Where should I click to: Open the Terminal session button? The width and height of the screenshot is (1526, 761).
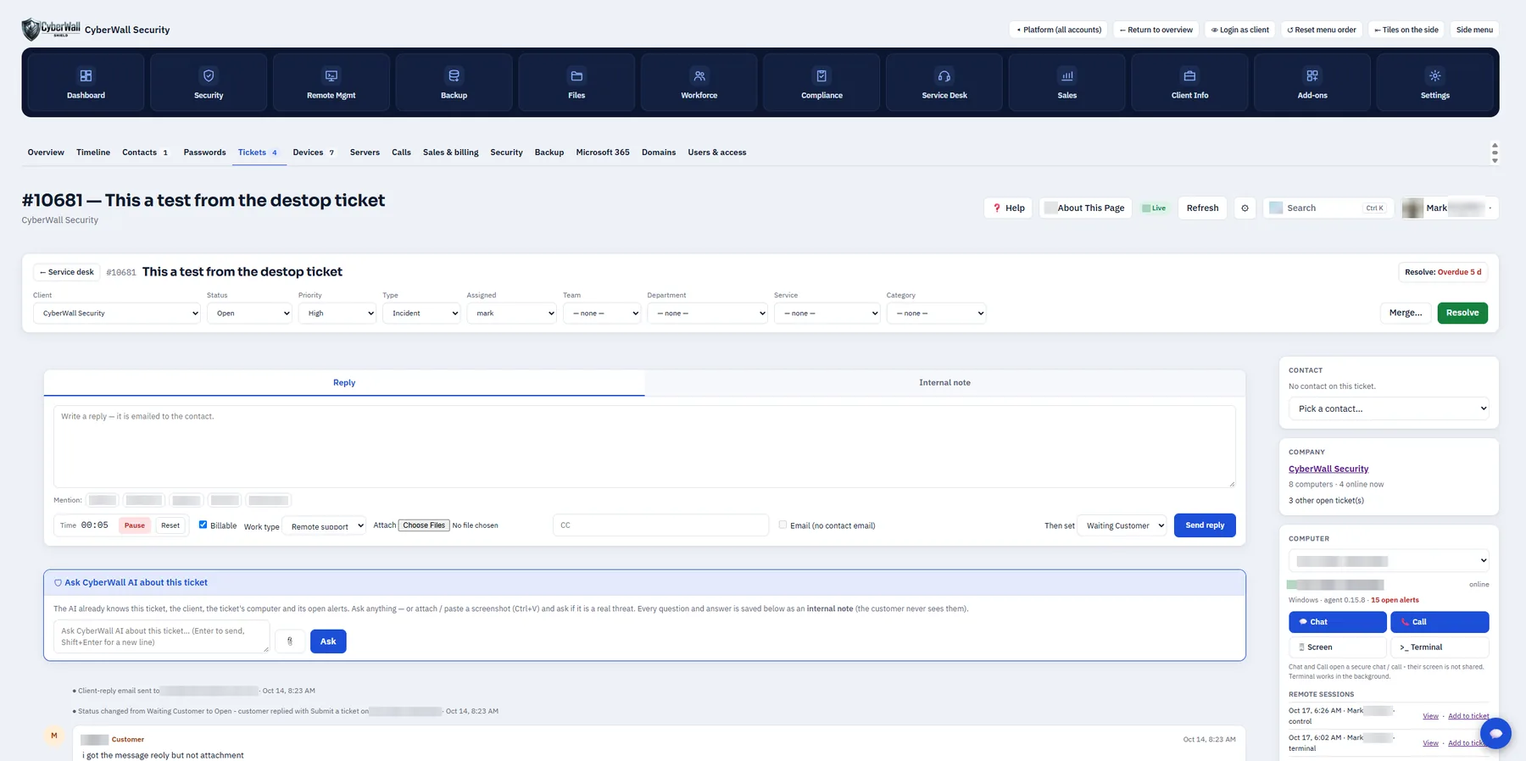pyautogui.click(x=1440, y=647)
